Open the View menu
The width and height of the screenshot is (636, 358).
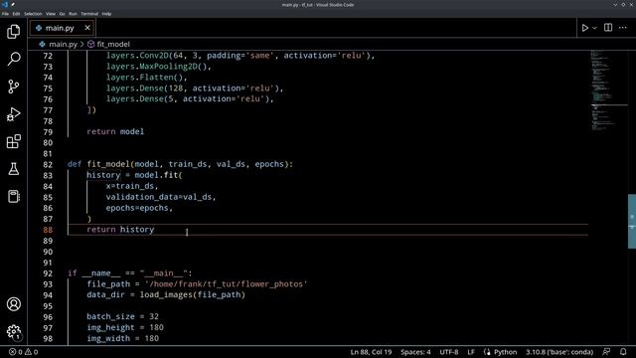[51, 13]
